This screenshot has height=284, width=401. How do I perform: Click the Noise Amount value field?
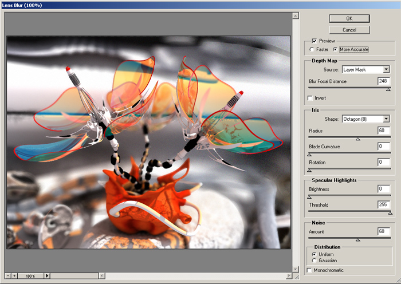coord(384,232)
